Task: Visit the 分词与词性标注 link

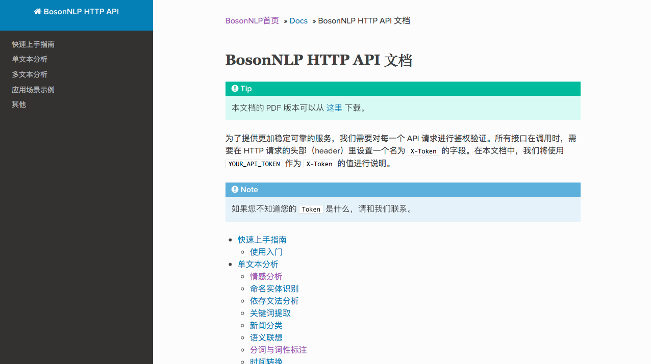Action: [279, 350]
